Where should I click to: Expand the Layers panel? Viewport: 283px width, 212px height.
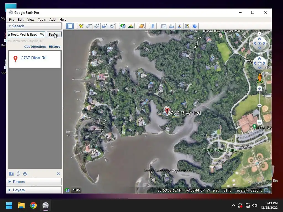pos(10,190)
